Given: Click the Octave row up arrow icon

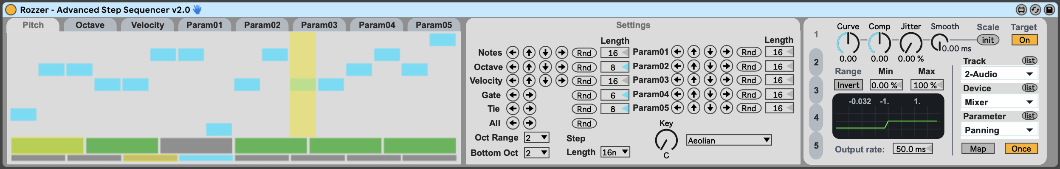Looking at the screenshot, I should [x=529, y=67].
